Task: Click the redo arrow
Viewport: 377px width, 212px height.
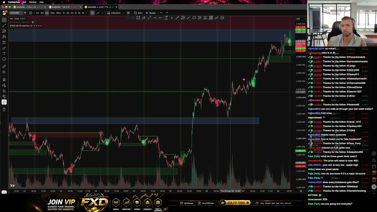Action: pos(167,13)
